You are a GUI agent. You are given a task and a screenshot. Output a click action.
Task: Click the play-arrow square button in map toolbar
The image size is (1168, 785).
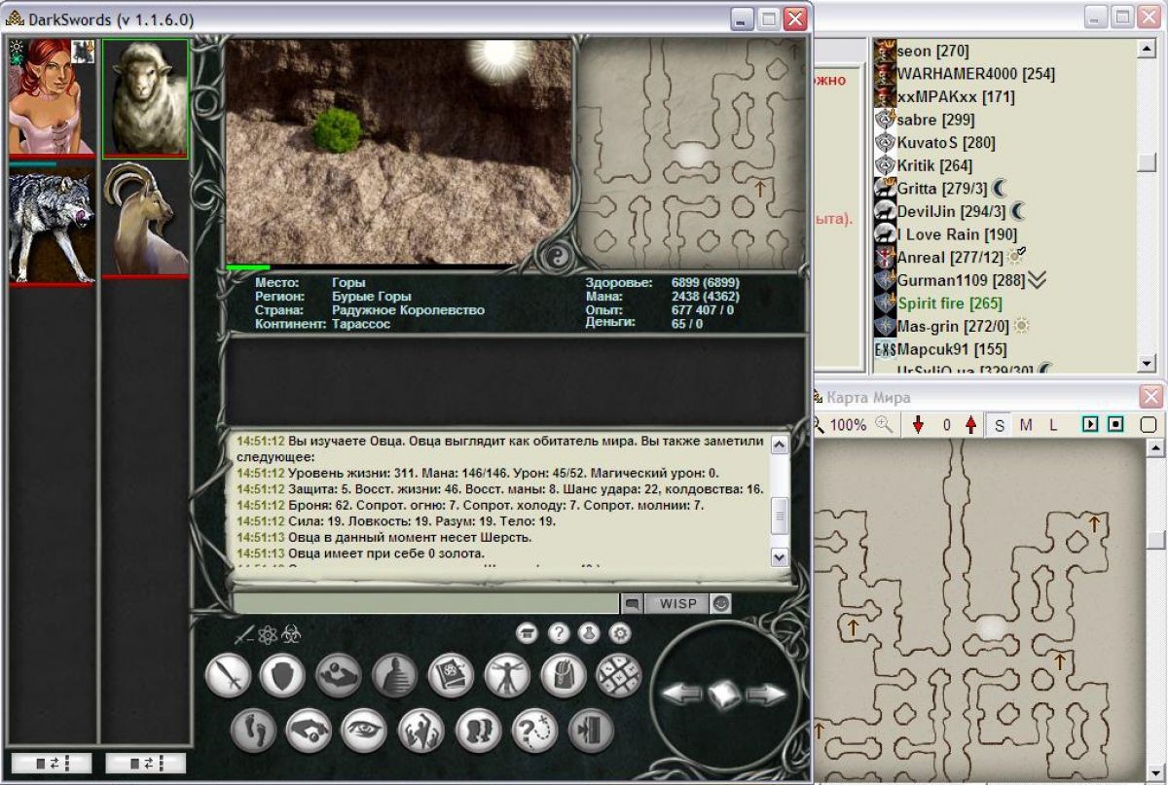click(x=1090, y=425)
